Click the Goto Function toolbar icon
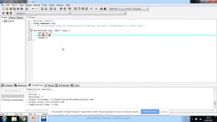The width and height of the screenshot is (217, 122). tap(51, 9)
